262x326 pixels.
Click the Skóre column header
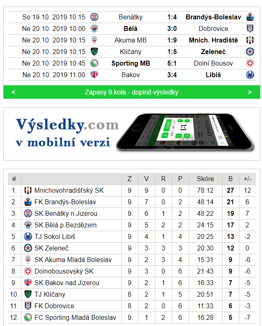coord(205,179)
